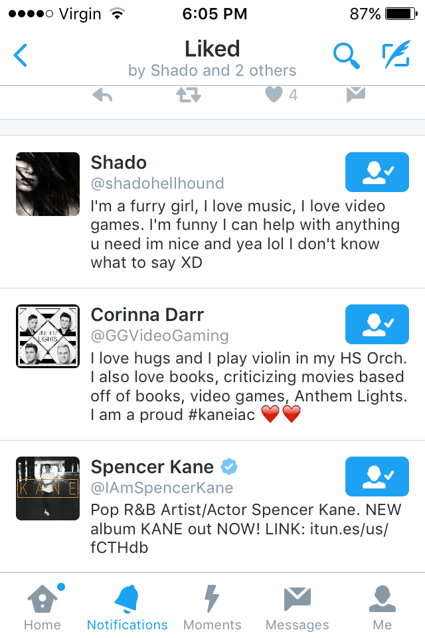Open the Home tab
Image resolution: width=425 pixels, height=638 pixels.
pos(42,607)
